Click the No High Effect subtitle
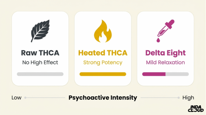 pyautogui.click(x=40, y=62)
